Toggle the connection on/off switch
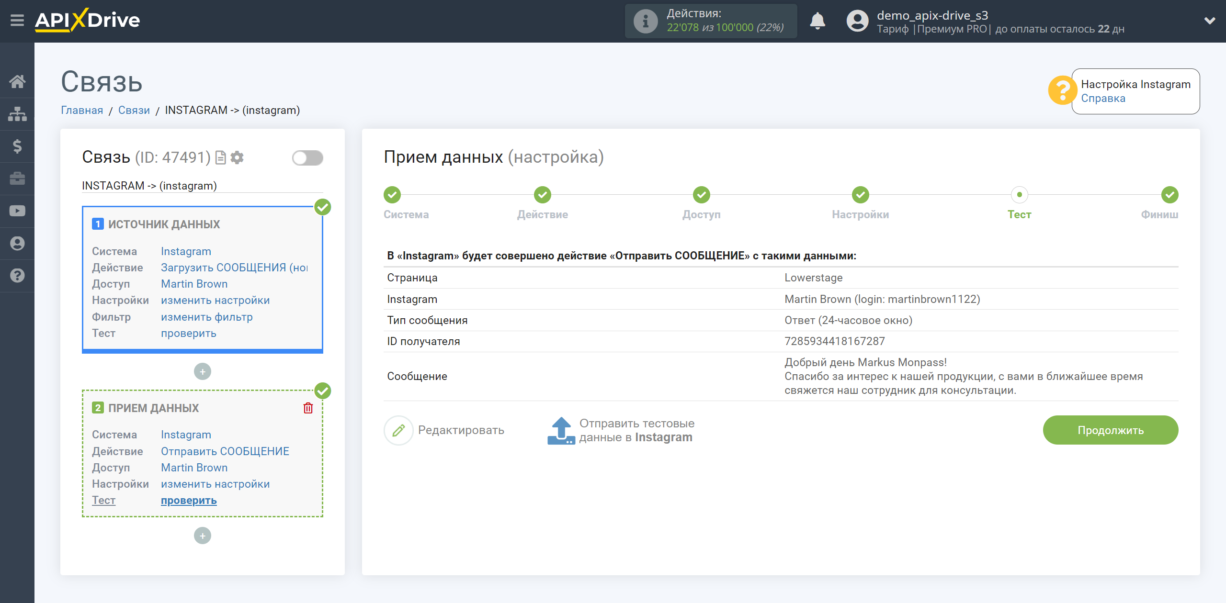 [307, 158]
